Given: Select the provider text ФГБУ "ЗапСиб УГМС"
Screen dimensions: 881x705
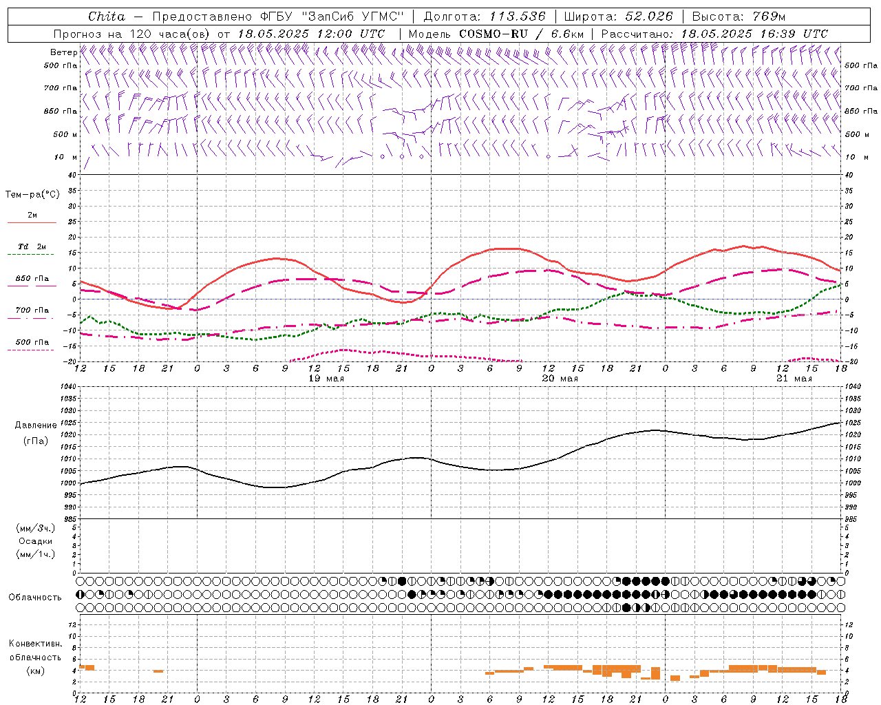Looking at the screenshot, I should pos(332,17).
